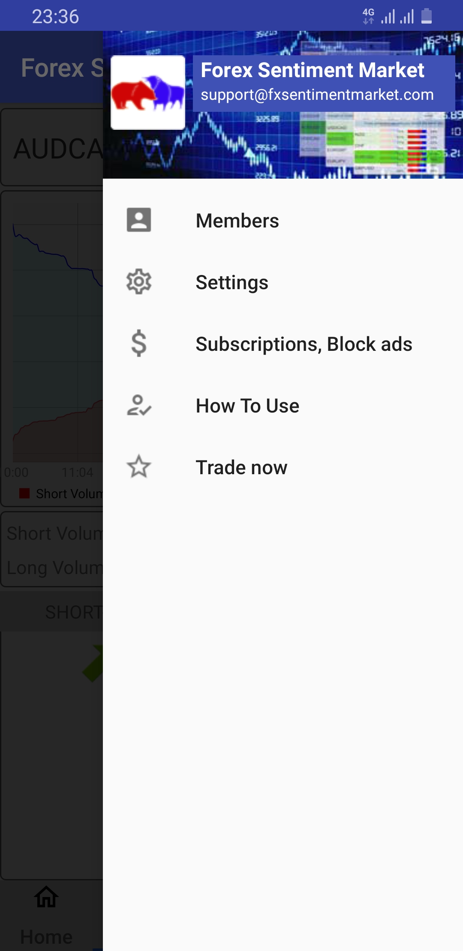
Task: Tap the support@fxsentimentmarket.com email address
Action: pos(317,95)
